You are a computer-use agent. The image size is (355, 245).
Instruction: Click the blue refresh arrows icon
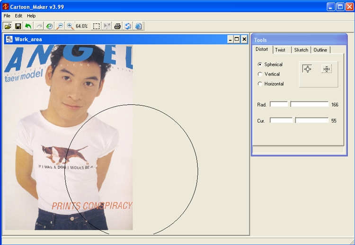click(128, 26)
